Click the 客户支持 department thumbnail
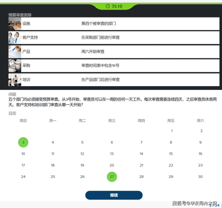Image resolution: width=222 pixels, height=208 pixels. tap(15, 38)
